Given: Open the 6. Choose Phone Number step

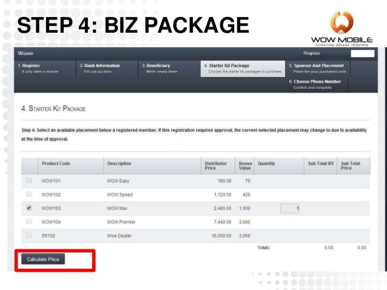Looking at the screenshot, I should click(x=317, y=84).
